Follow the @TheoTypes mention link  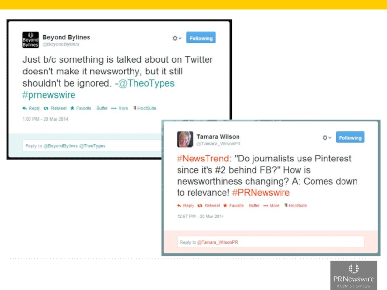[146, 83]
